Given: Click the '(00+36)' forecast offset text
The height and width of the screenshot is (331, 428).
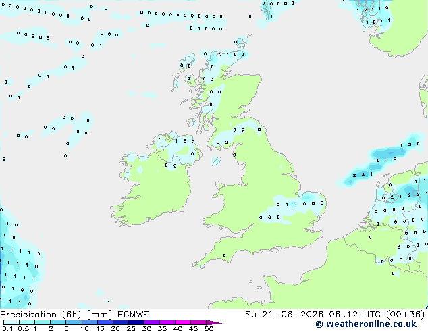Looking at the screenshot, I should (406, 315).
